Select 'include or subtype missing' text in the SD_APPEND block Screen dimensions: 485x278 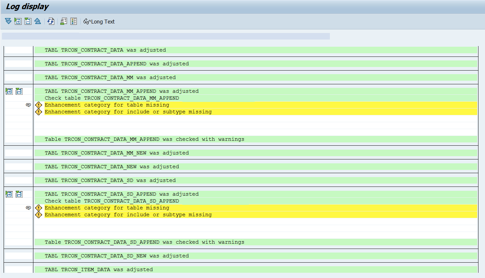tap(169, 215)
